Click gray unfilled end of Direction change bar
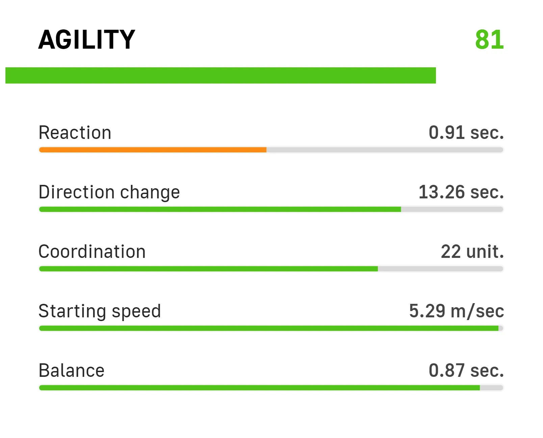This screenshot has height=438, width=543. [452, 209]
